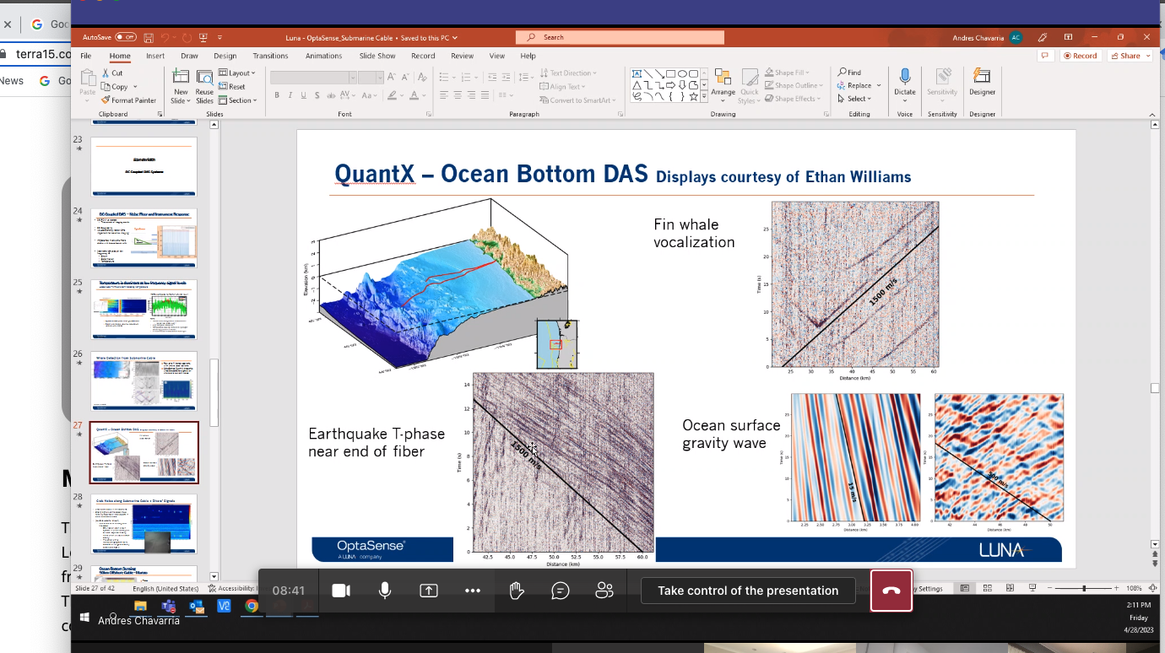This screenshot has height=653, width=1165.
Task: Open the font name combo box
Action: (x=313, y=77)
